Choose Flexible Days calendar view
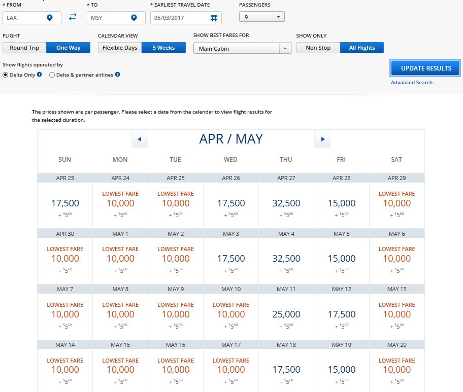This screenshot has width=463, height=392. click(120, 48)
